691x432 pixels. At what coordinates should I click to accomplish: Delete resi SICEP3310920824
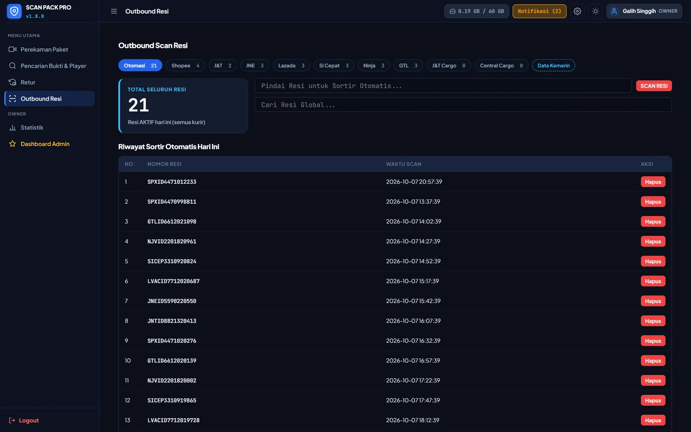tap(653, 261)
